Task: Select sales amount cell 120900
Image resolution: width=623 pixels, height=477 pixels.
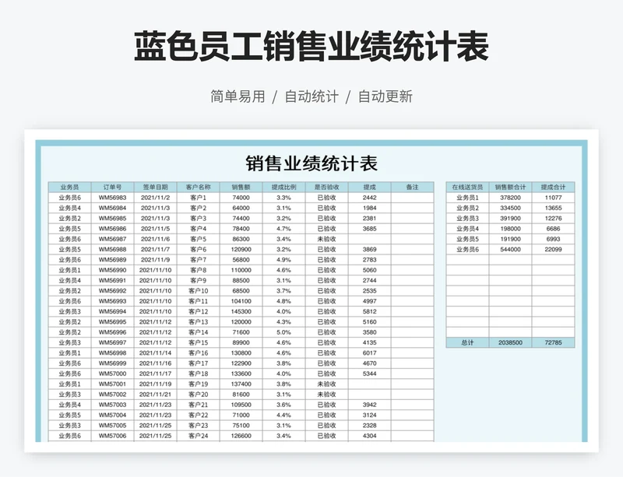Action: (x=241, y=249)
